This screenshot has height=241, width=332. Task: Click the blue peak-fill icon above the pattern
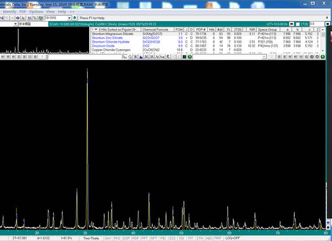[x=141, y=57]
